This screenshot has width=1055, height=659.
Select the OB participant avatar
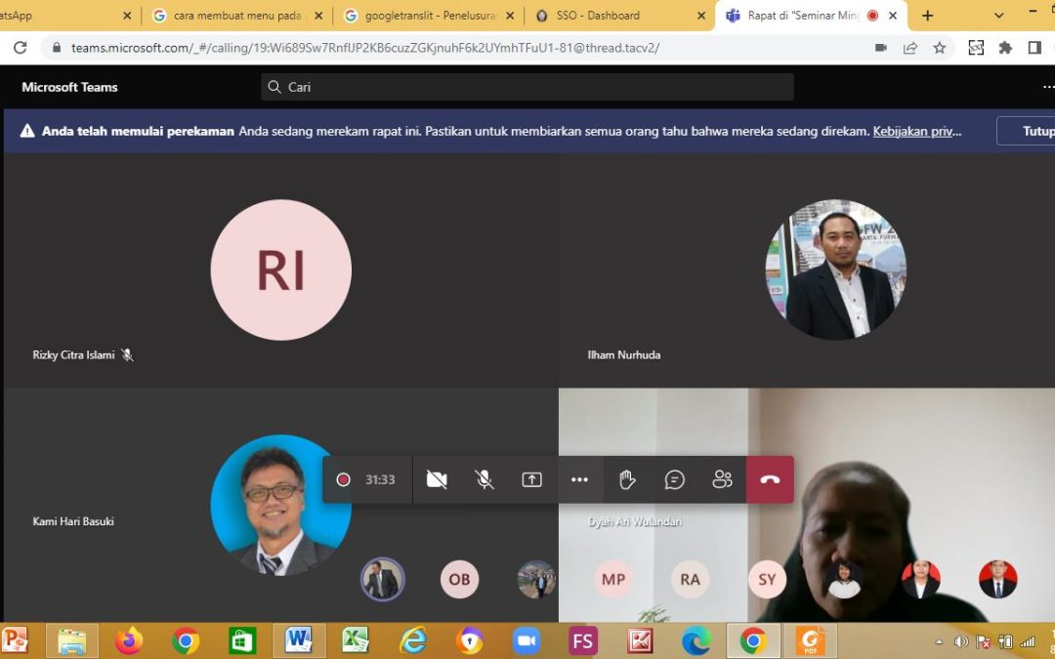pos(459,579)
